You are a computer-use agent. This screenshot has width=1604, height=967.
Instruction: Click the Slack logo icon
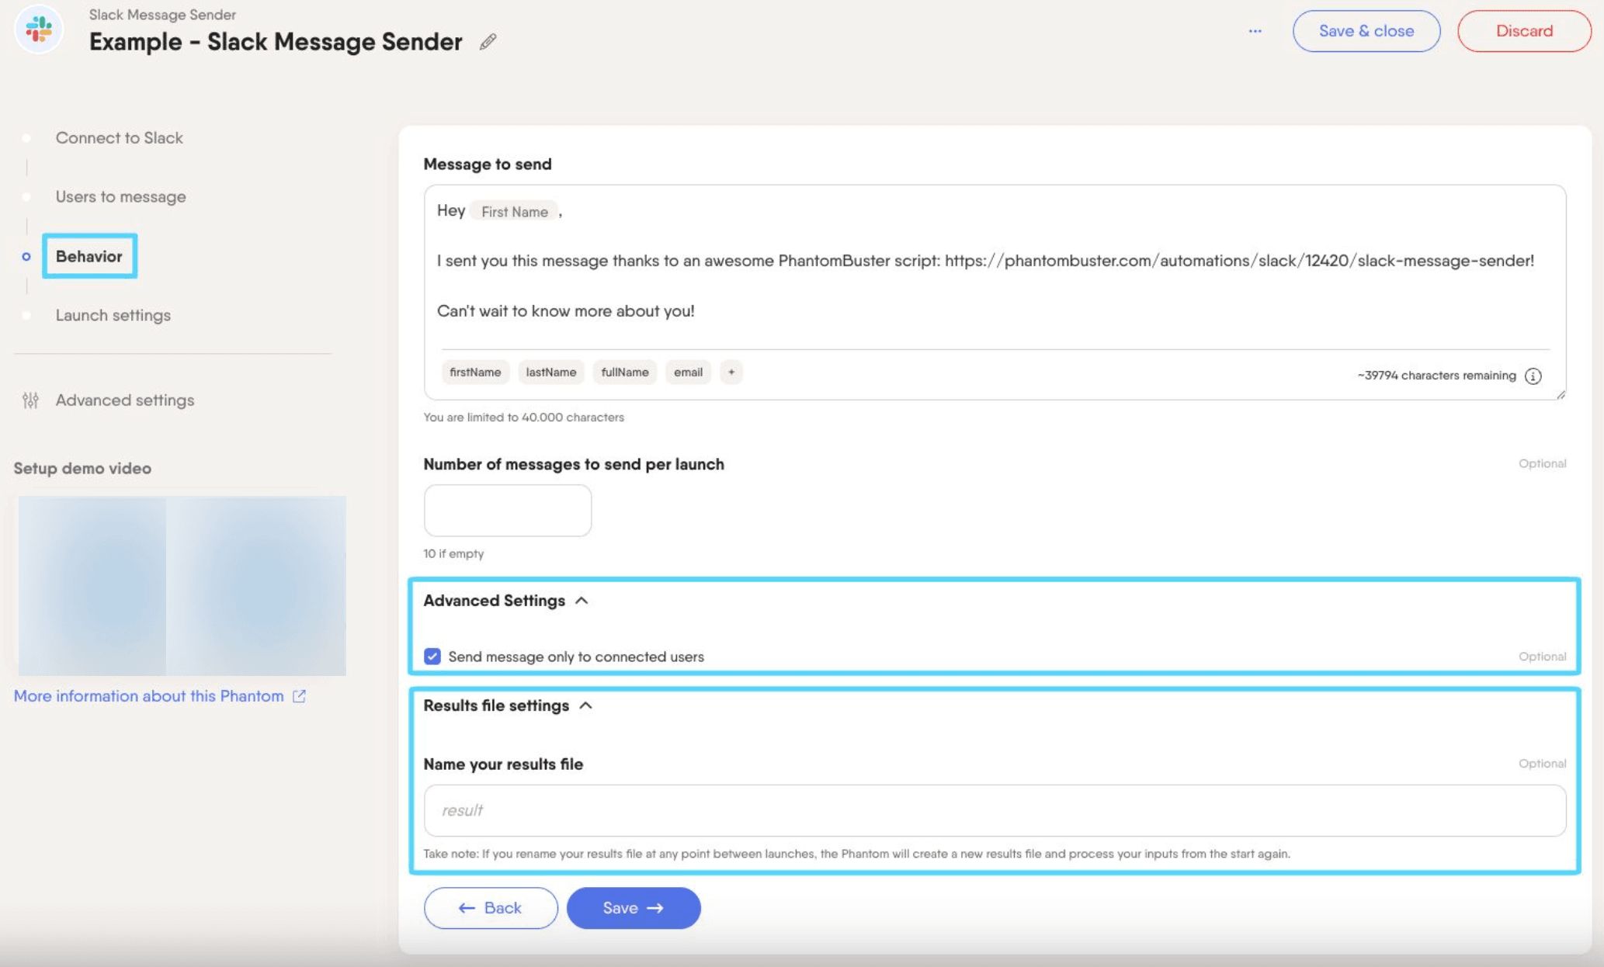coord(39,30)
